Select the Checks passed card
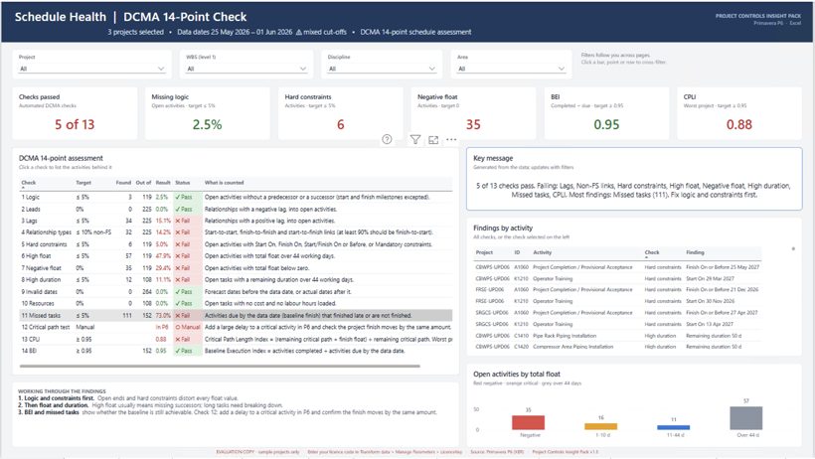 click(x=75, y=113)
